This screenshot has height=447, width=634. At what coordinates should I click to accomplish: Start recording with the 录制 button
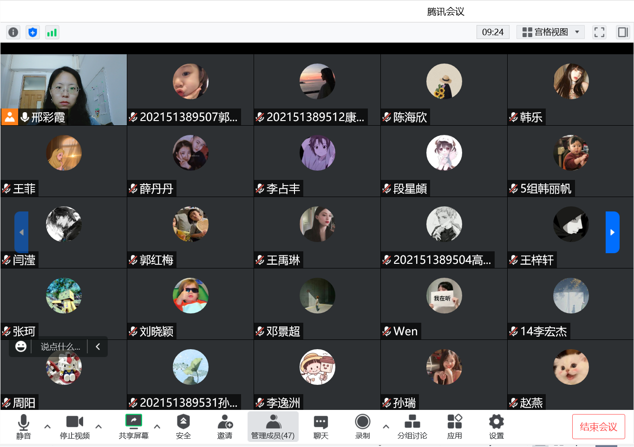click(x=362, y=427)
